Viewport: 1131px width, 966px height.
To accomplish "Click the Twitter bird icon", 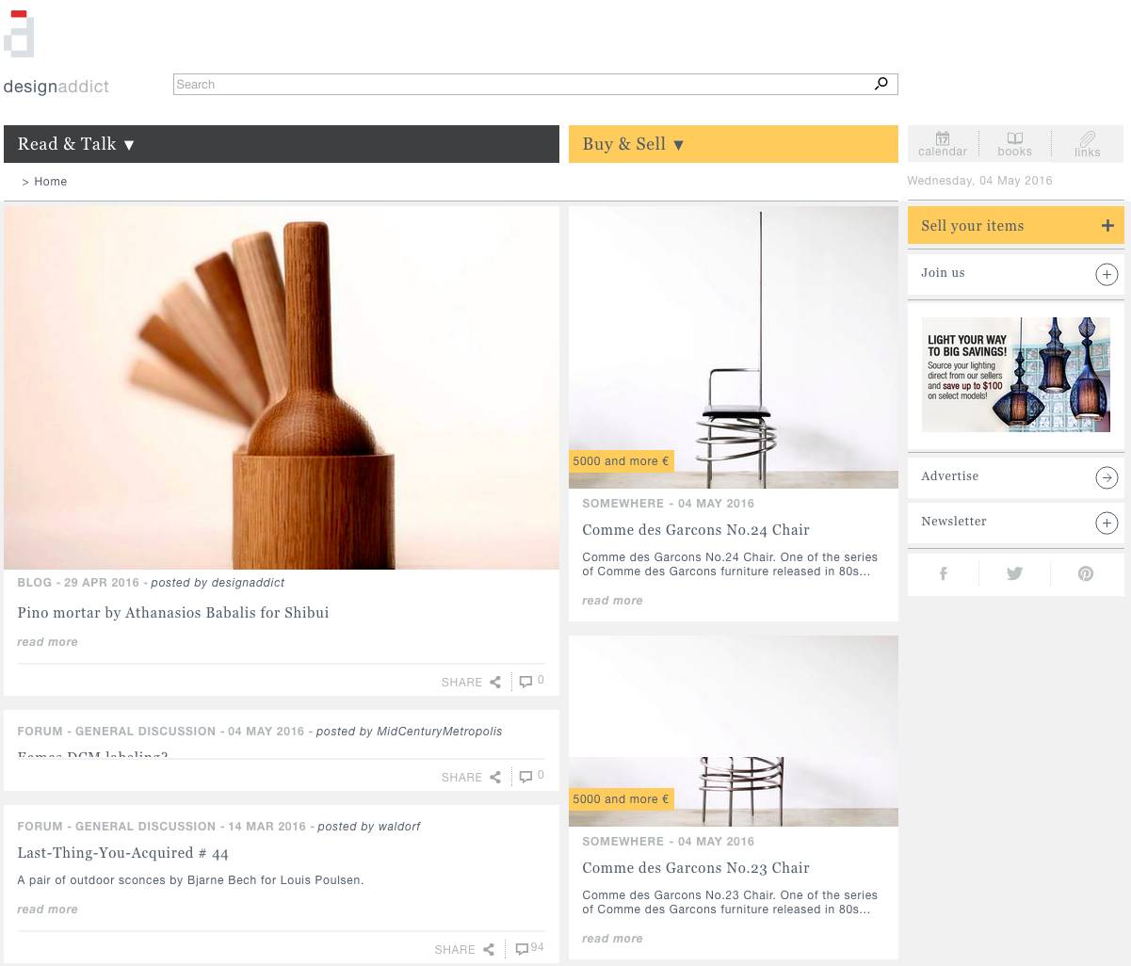I will [x=1014, y=573].
